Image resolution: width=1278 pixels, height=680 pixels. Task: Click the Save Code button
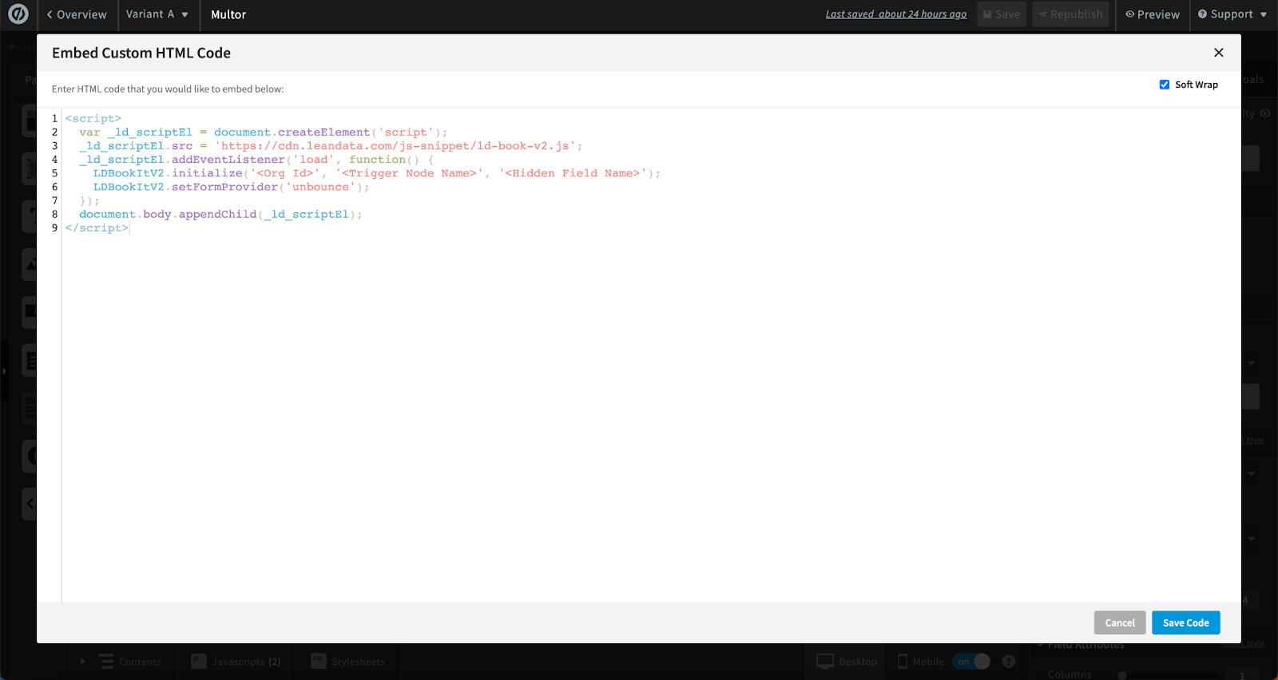tap(1185, 623)
